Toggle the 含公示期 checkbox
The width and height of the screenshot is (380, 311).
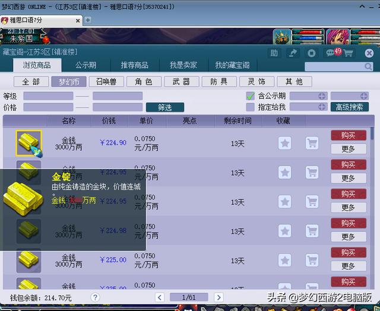pos(251,96)
